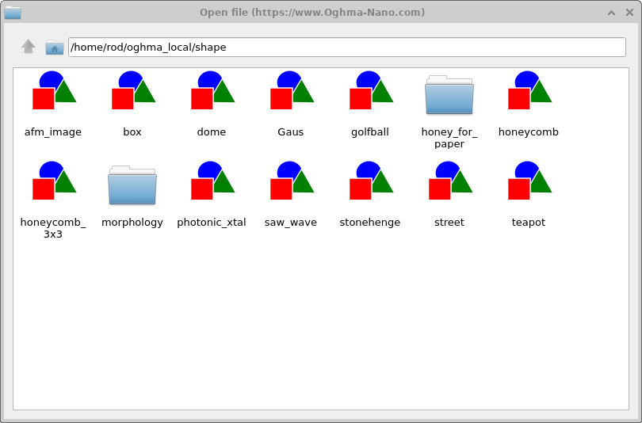This screenshot has width=642, height=423.
Task: Click the afm_image file name label
Action: coord(53,132)
